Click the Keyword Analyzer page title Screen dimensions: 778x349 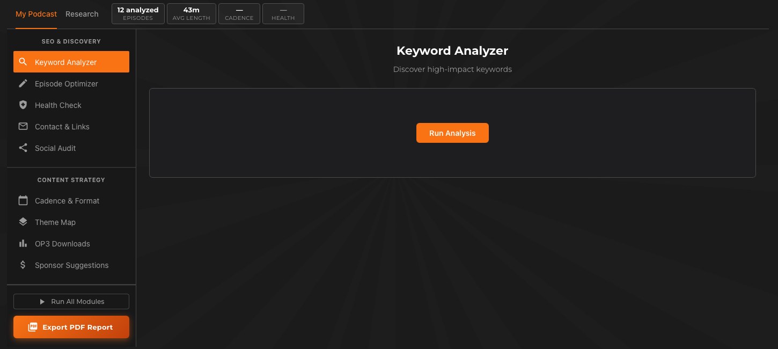(452, 50)
